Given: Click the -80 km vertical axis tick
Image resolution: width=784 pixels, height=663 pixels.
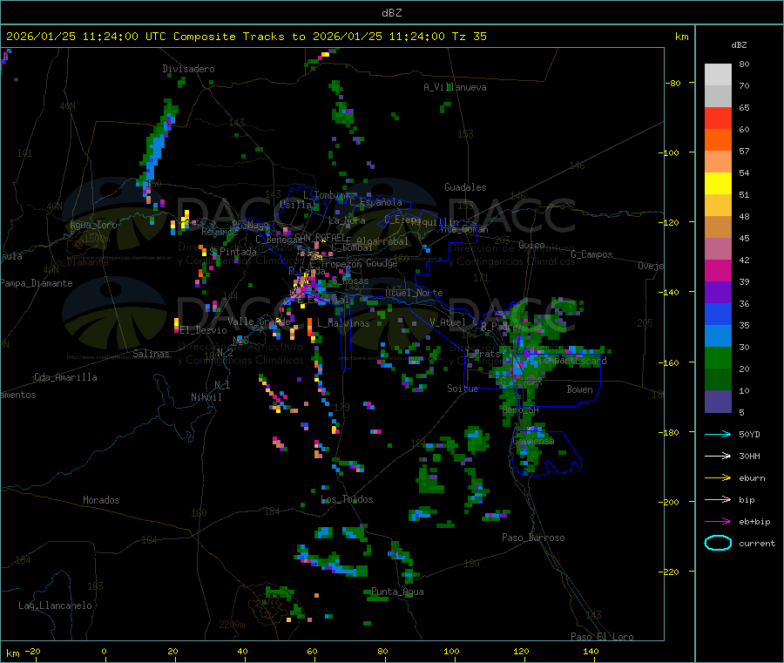Looking at the screenshot, I should pyautogui.click(x=673, y=83).
